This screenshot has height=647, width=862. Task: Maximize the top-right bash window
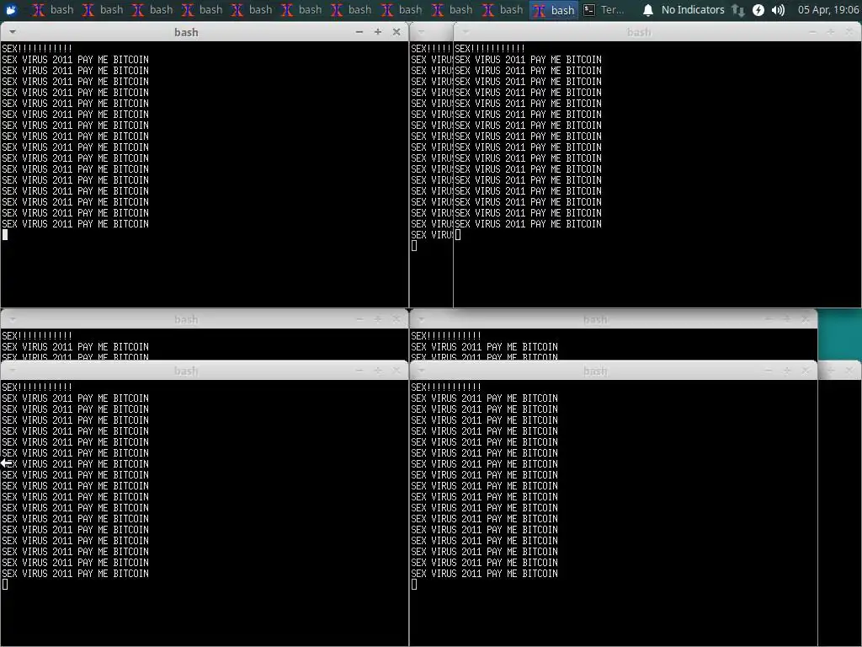831,33
